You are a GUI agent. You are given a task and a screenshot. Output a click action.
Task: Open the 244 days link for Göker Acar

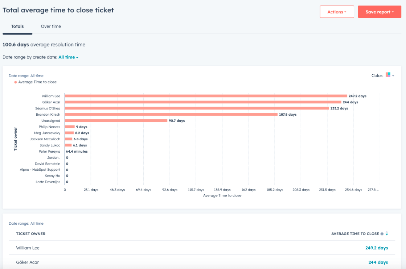(x=378, y=262)
